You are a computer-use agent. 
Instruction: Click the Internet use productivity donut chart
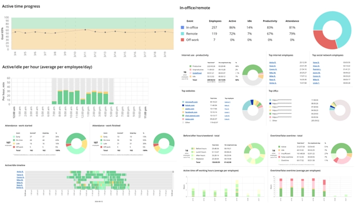point(253,75)
